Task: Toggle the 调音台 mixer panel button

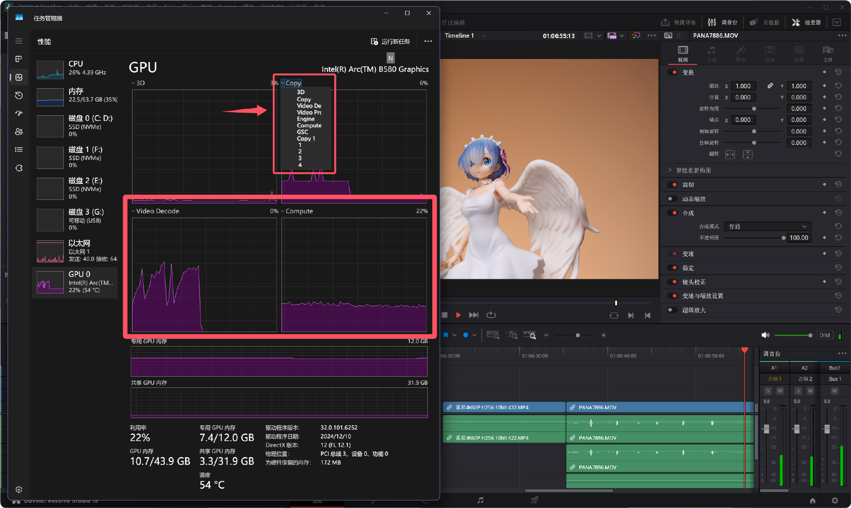Action: click(722, 22)
